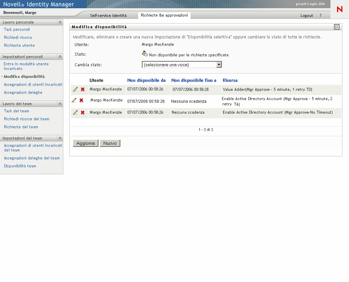This screenshot has height=282, width=349.
Task: Sort by Non disponibile da column
Action: 146,80
